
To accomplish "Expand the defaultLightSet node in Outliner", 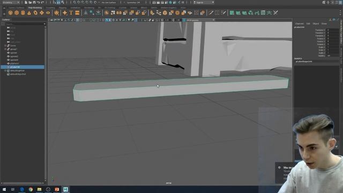I will (5, 71).
